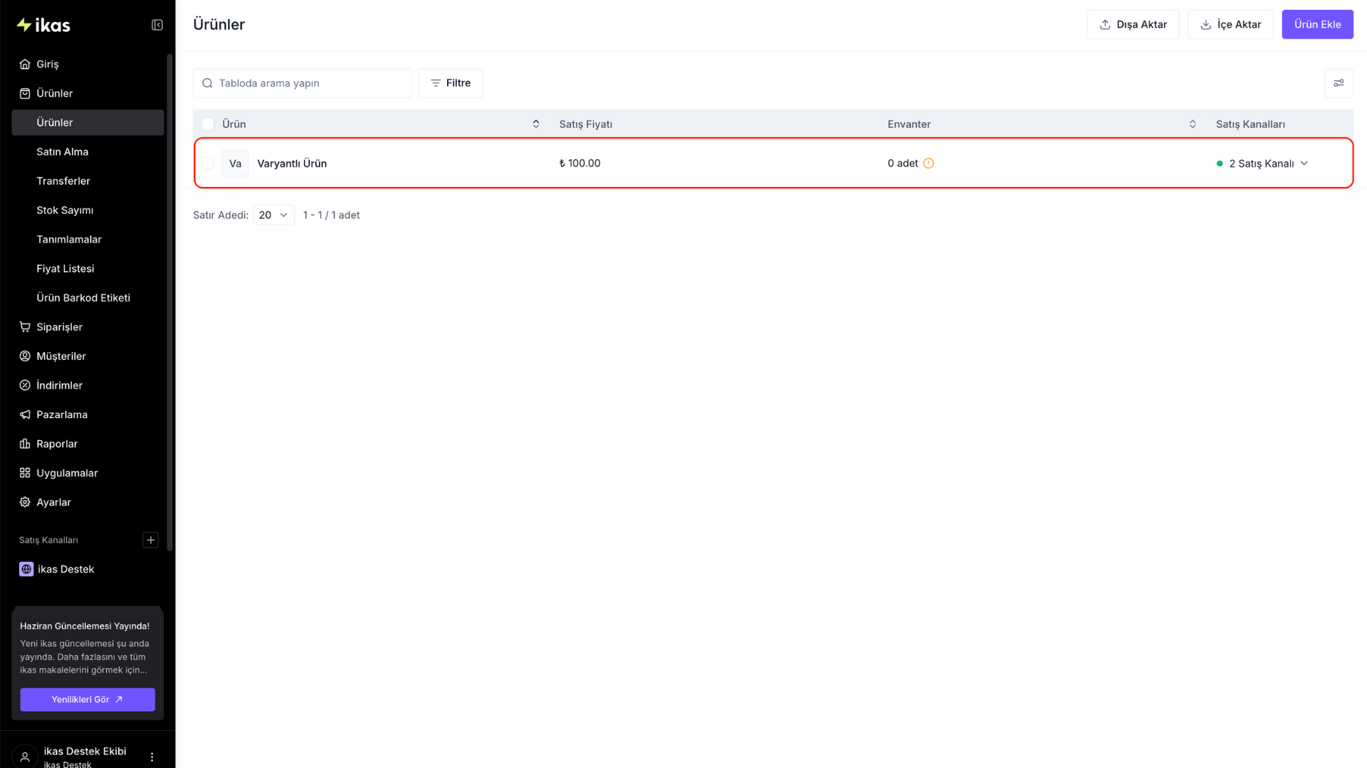Click ikas Destek Ekibi user name
The width and height of the screenshot is (1367, 768).
pos(85,751)
